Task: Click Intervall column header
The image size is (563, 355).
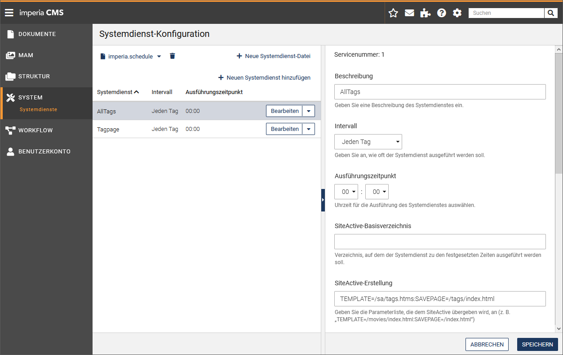Action: (x=162, y=92)
